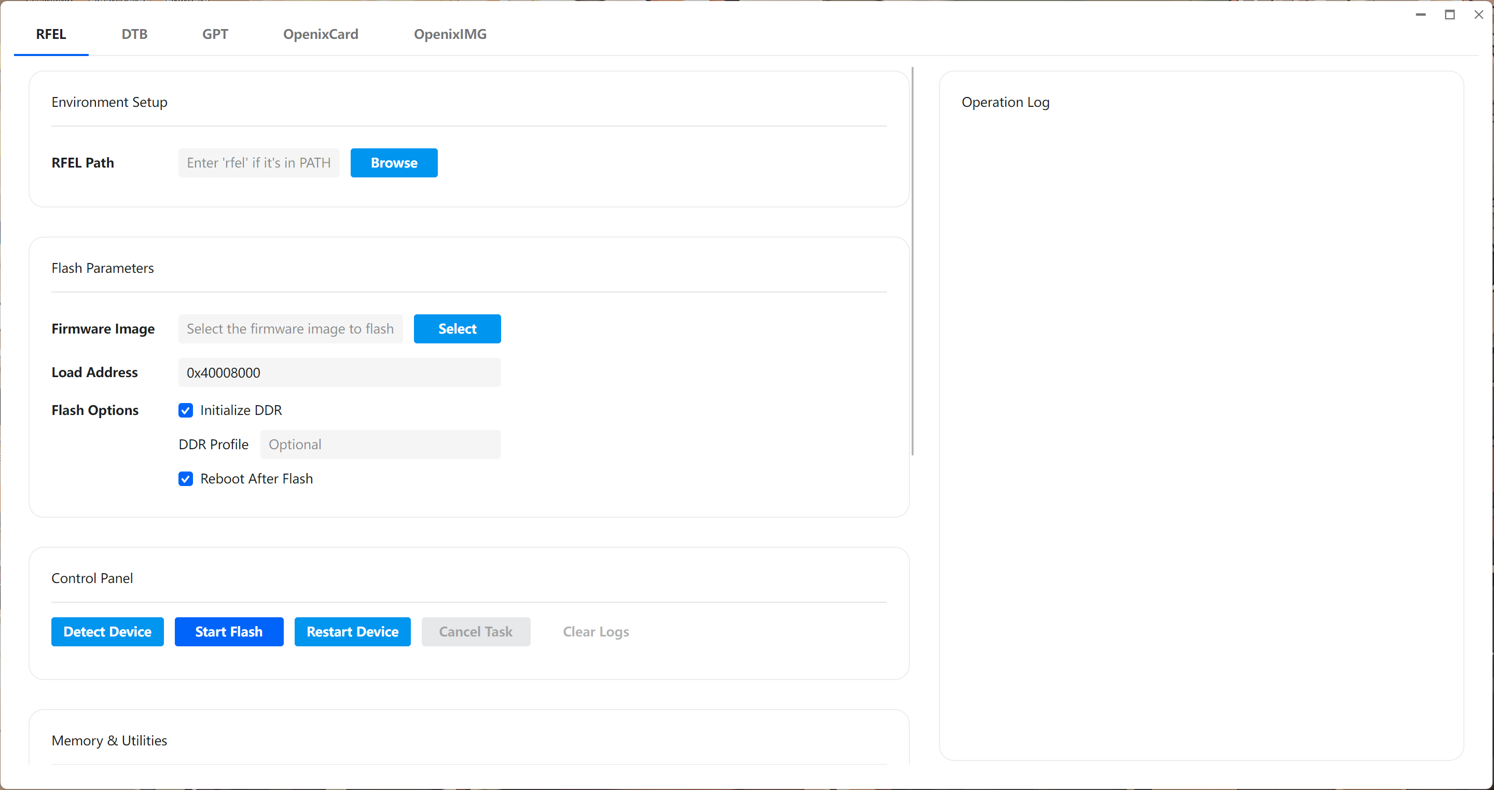
Task: Click the left panel vertical scrollbar
Action: click(x=912, y=261)
